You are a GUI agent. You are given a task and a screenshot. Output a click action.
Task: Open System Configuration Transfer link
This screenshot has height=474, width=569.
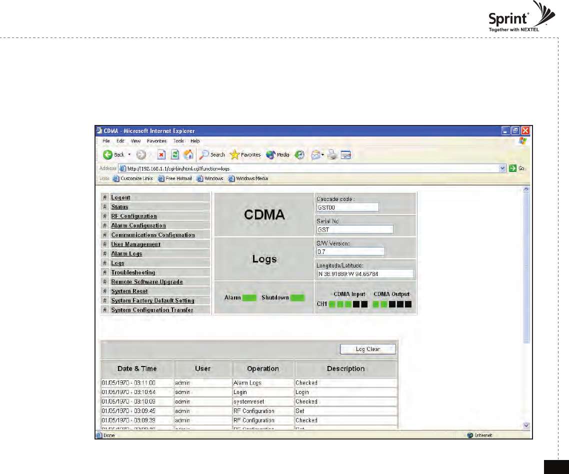(152, 310)
